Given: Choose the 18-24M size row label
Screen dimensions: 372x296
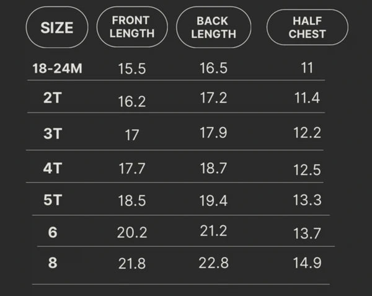Looking at the screenshot, I should 57,68.
